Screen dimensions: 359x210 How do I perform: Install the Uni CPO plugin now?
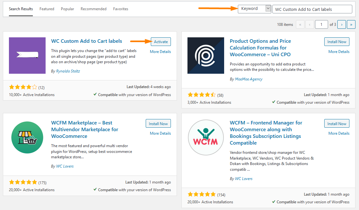click(337, 42)
